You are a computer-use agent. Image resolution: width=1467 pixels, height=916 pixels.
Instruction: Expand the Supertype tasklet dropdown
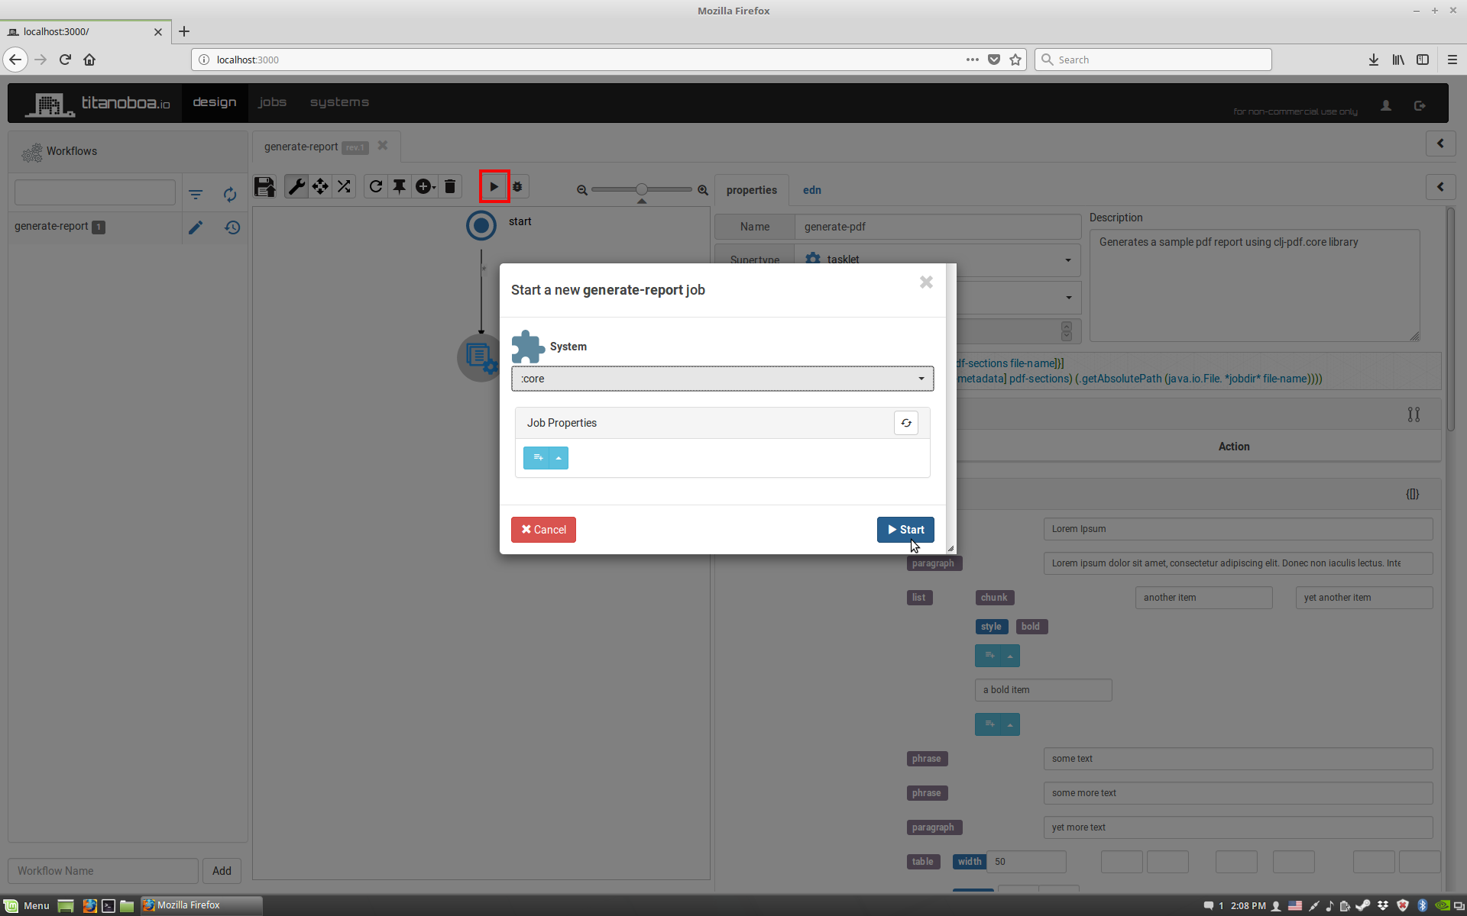(x=1067, y=260)
